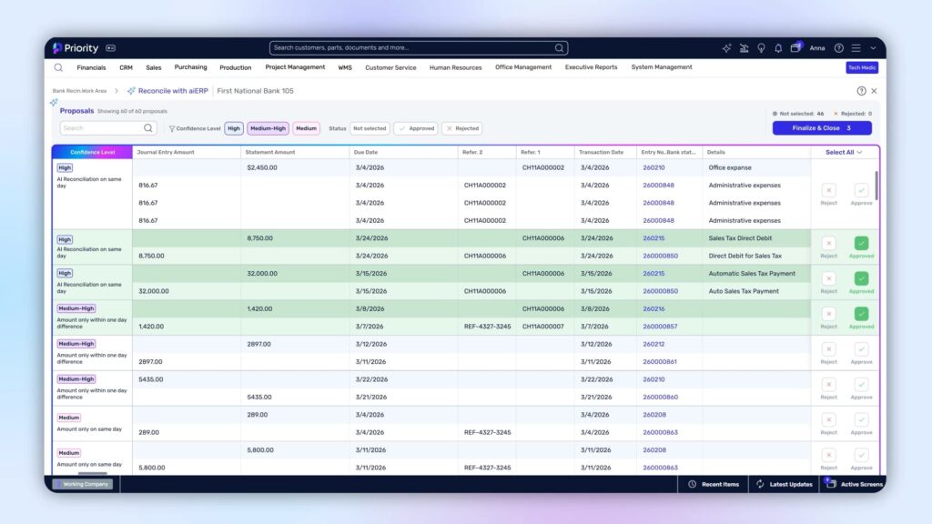Click the Confidence Level filter funnel icon
Screen dimensions: 932x524
tap(172, 128)
